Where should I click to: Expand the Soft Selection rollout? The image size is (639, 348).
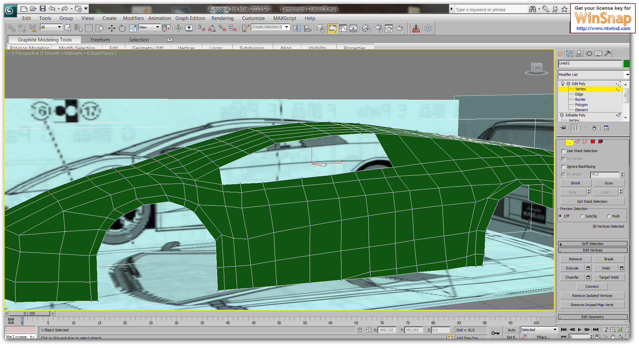click(592, 244)
